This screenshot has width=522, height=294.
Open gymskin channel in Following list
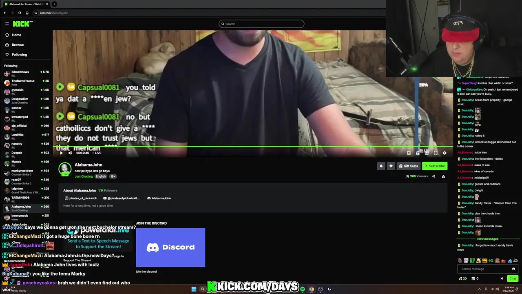tap(26, 91)
